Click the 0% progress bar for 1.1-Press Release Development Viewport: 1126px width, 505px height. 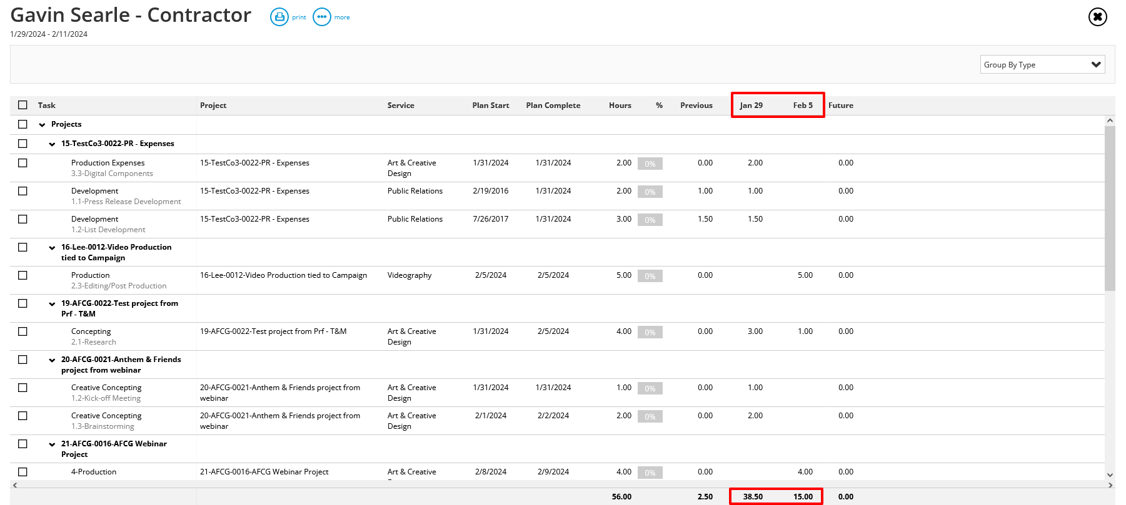(x=650, y=192)
